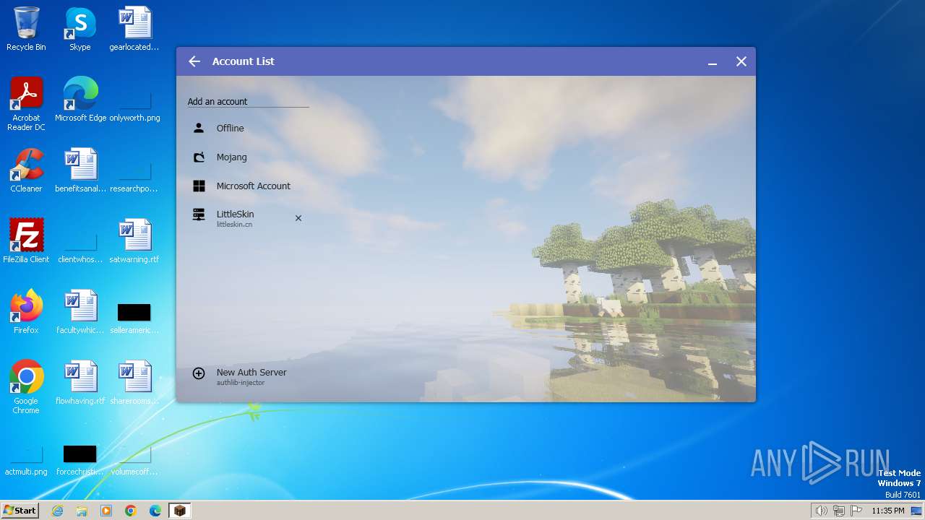Open the Action Center flag icon
Image resolution: width=925 pixels, height=520 pixels.
[856, 511]
